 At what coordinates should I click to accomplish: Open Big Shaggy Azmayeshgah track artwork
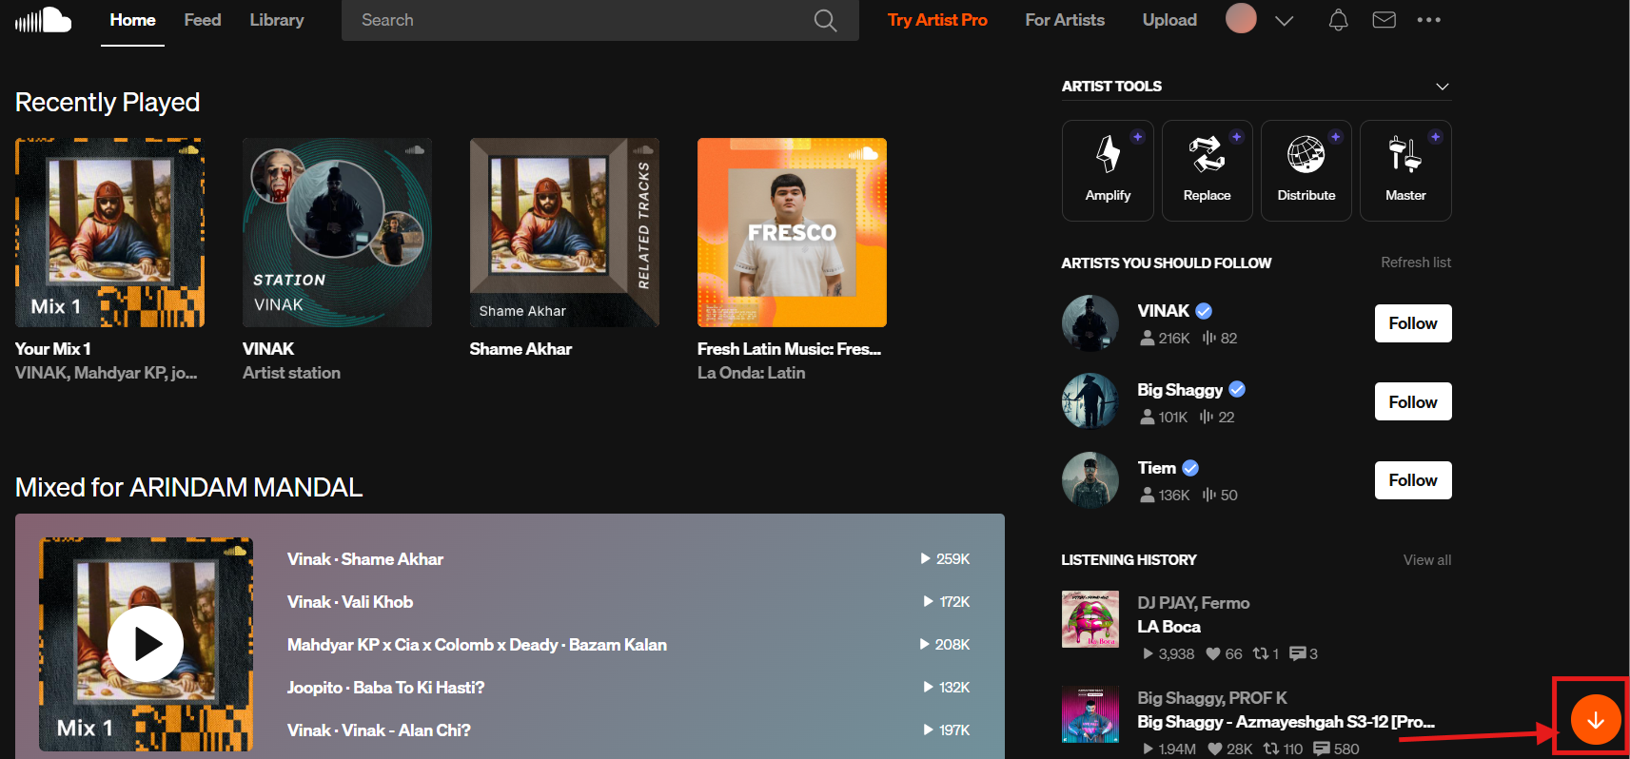pos(1090,714)
